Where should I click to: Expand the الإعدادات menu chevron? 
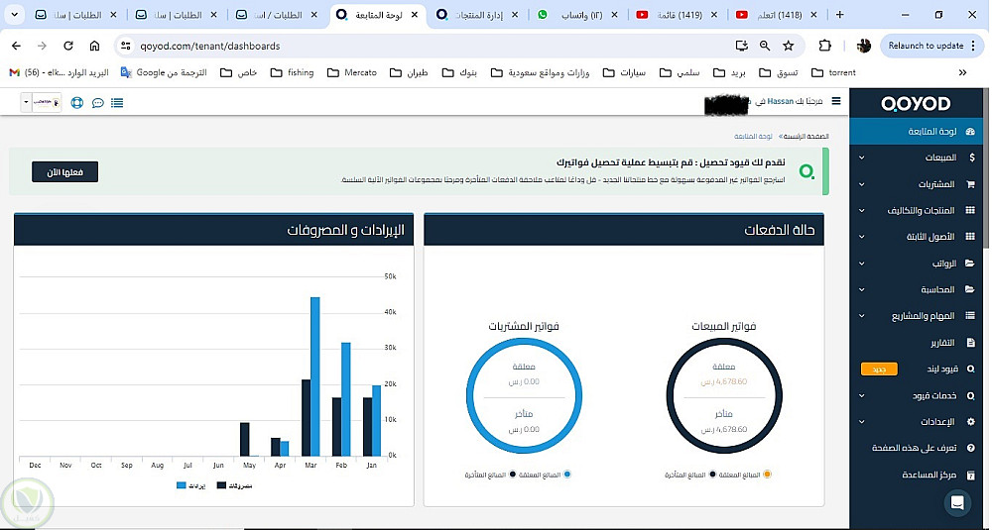pos(862,421)
